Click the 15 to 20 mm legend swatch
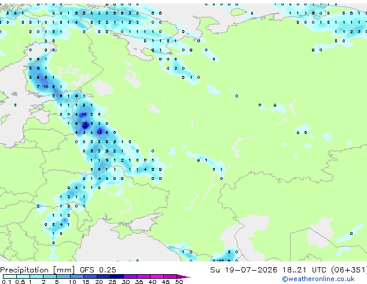 pos(90,276)
